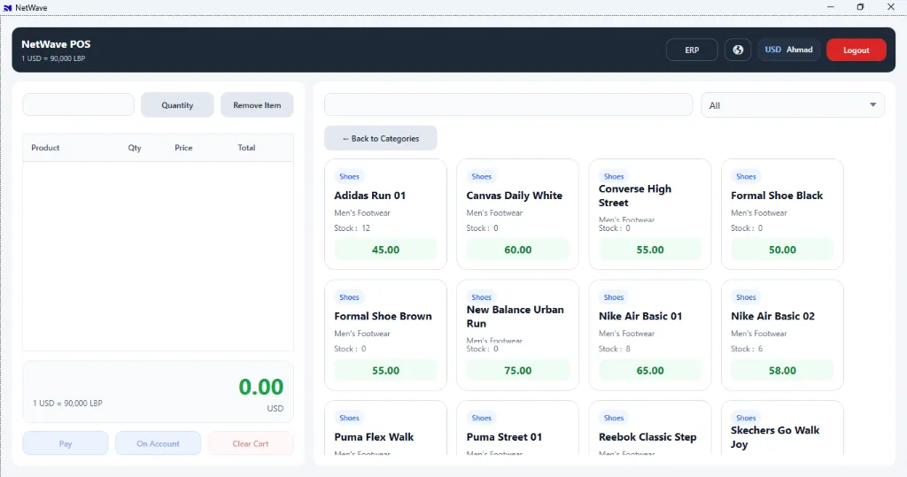This screenshot has height=477, width=907.
Task: Click the Clear Cart button
Action: pyautogui.click(x=251, y=443)
